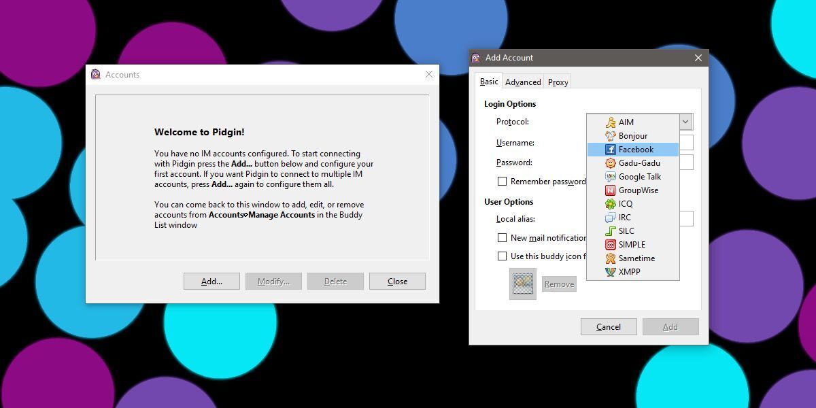Pick IRC as the protocol

pyautogui.click(x=624, y=217)
